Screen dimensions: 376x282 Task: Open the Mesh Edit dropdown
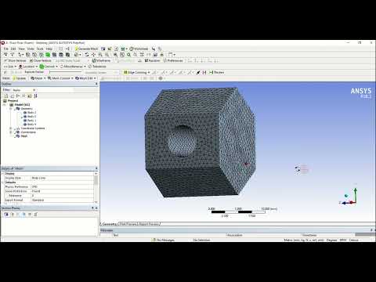pyautogui.click(x=85, y=78)
